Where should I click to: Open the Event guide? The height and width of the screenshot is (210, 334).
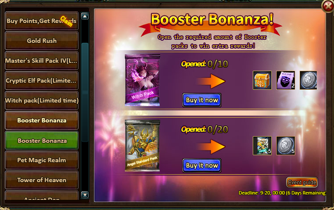[302, 182]
